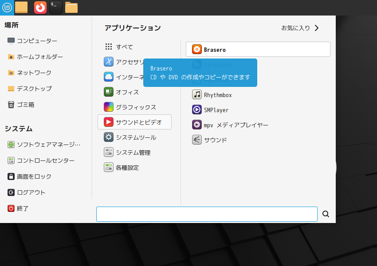Select the システムツール category
The height and width of the screenshot is (266, 377).
(134, 137)
